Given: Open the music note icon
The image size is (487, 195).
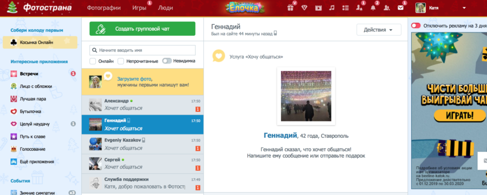Looking at the screenshot, I should point(332,8).
